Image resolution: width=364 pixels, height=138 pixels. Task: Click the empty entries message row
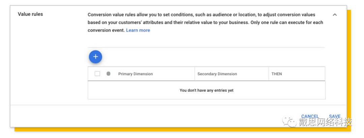tap(206, 90)
